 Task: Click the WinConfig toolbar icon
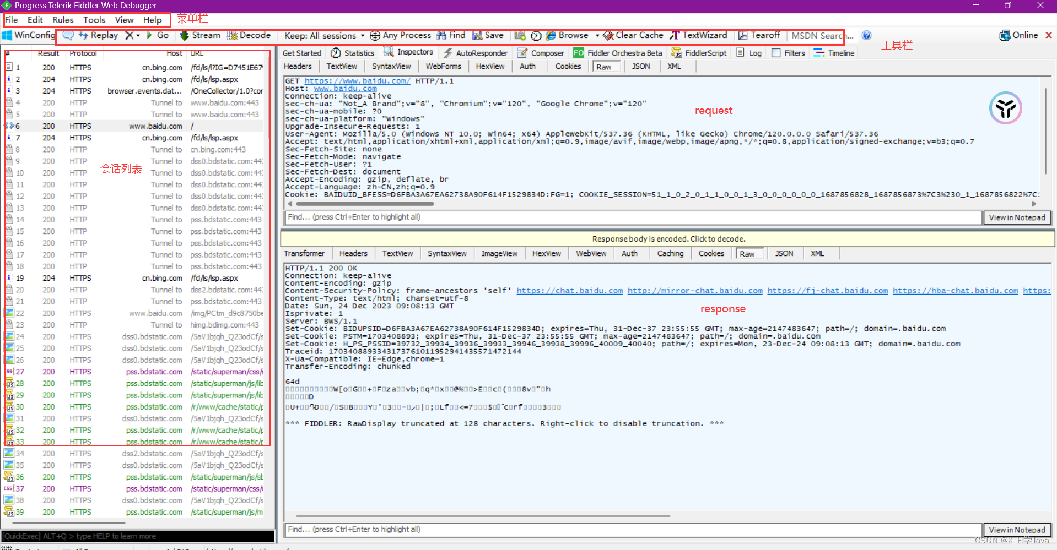[28, 35]
